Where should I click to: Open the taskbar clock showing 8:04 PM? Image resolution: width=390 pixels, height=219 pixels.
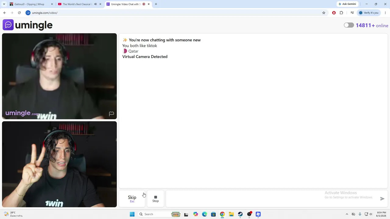point(381,214)
